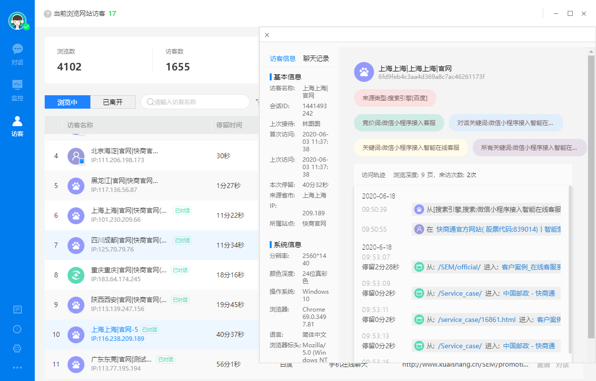Open the /SEM/official/ link in visit track

click(x=459, y=267)
